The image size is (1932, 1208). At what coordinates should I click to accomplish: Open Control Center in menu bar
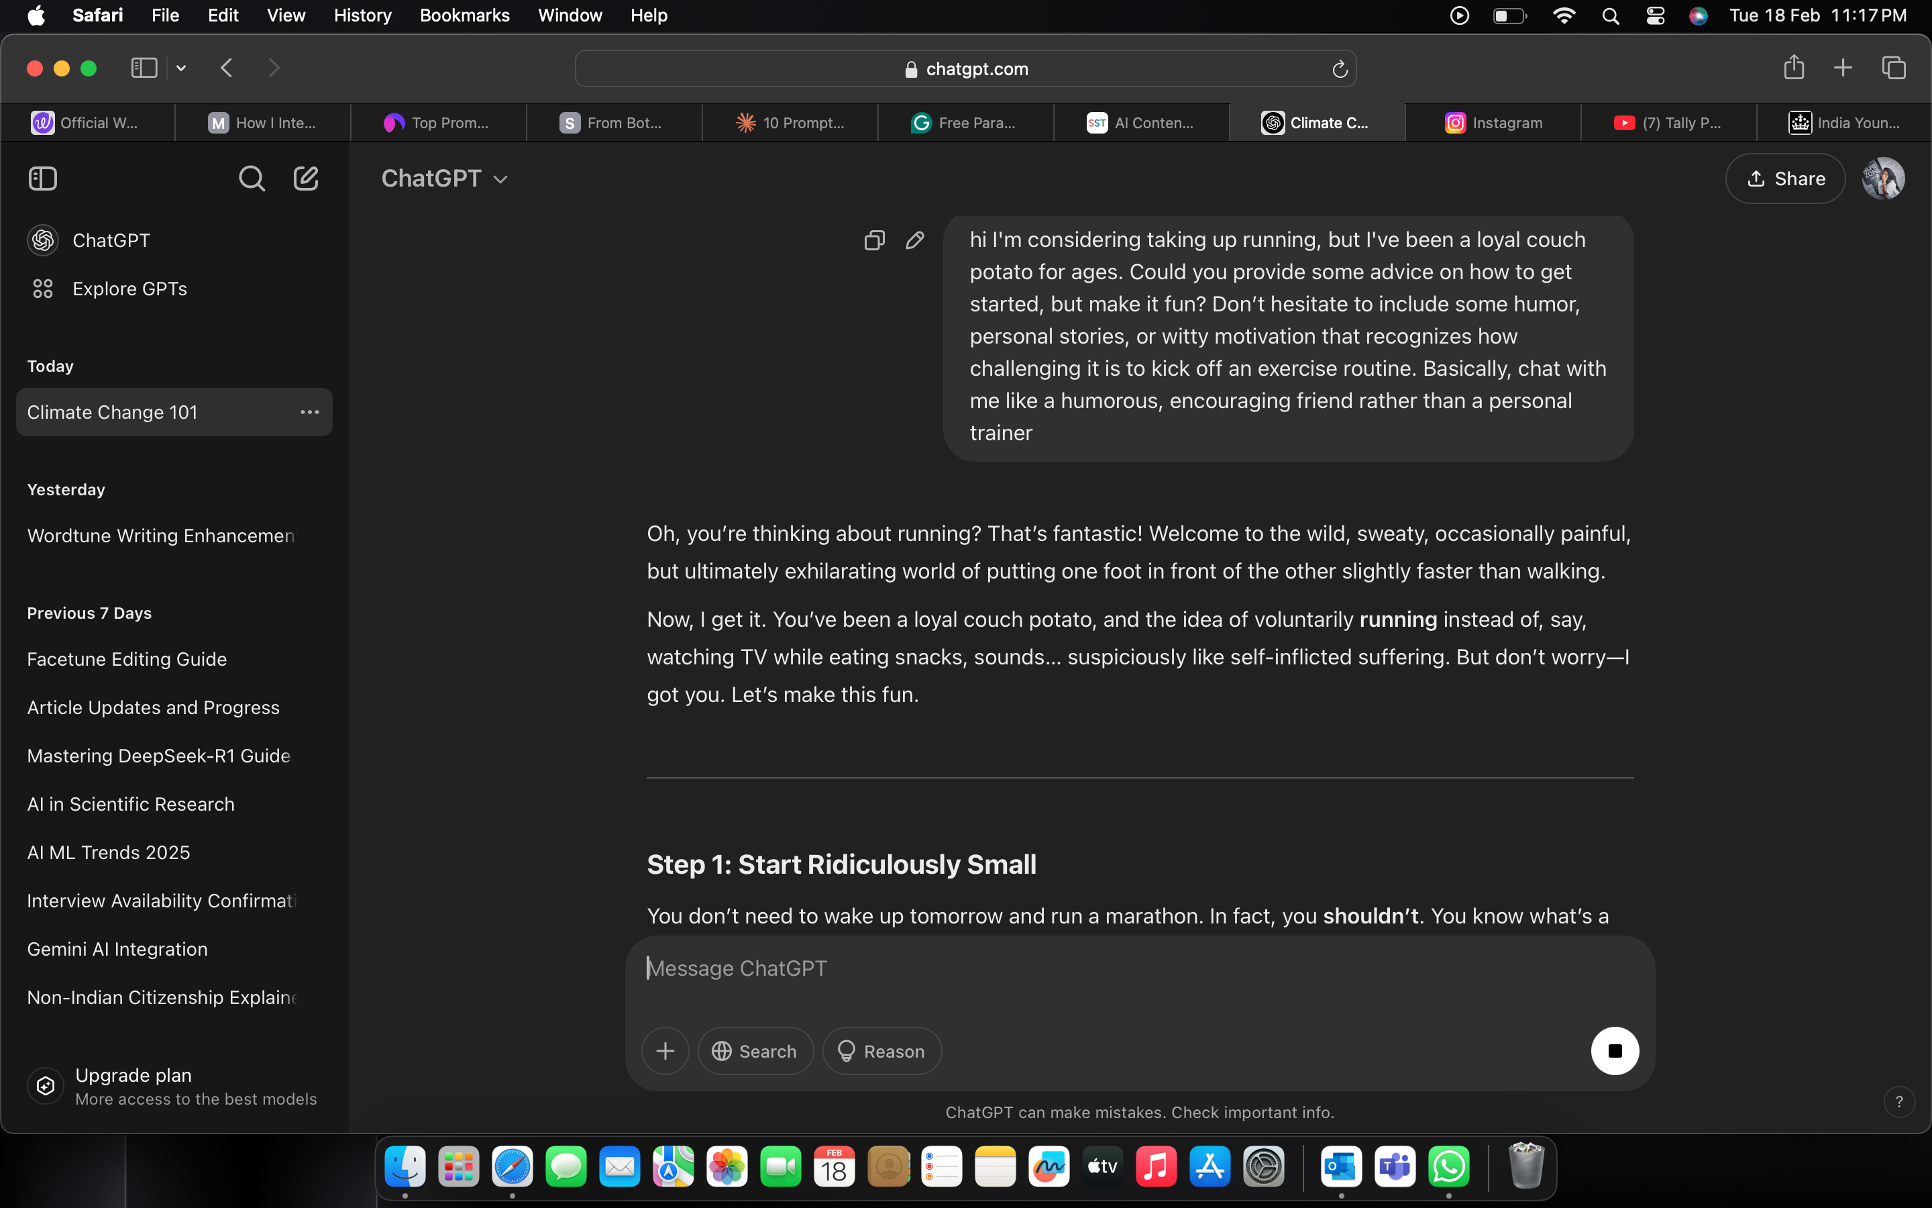point(1655,16)
